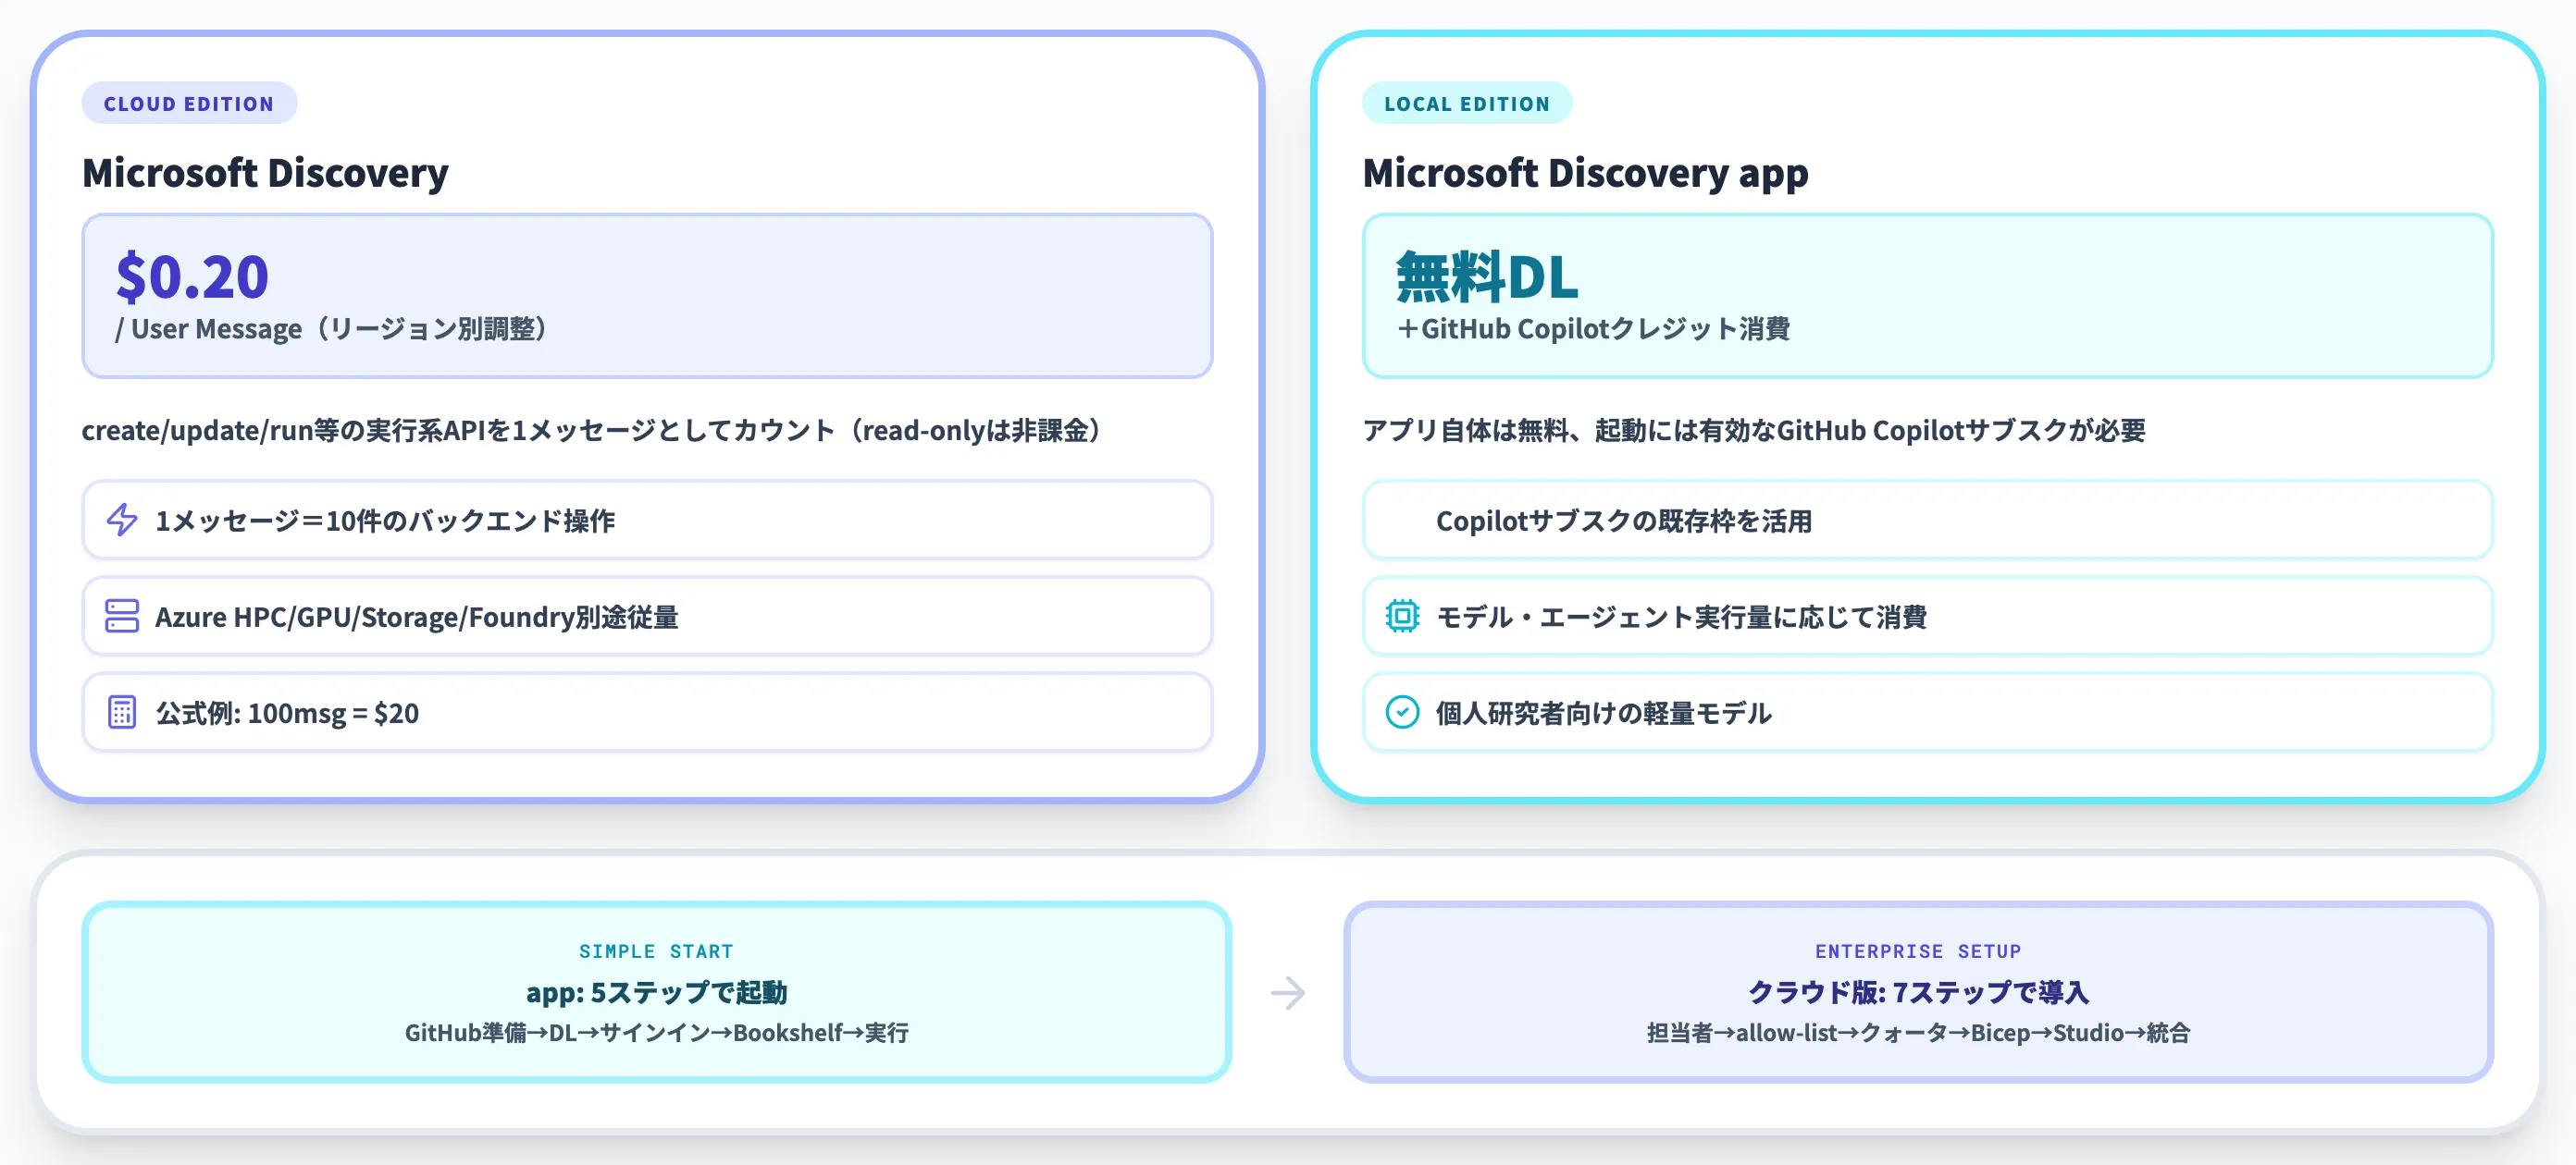Open the ENTERPRISE SETUP クラウド版 card

(x=1918, y=991)
